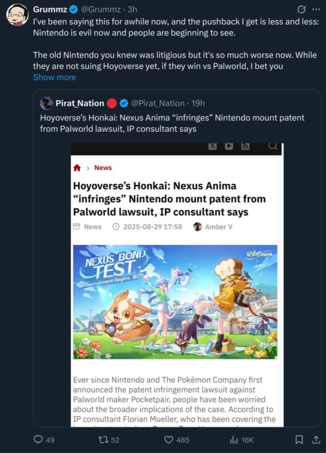
Task: Click the Grok slashed-circle icon
Action: 302,9
